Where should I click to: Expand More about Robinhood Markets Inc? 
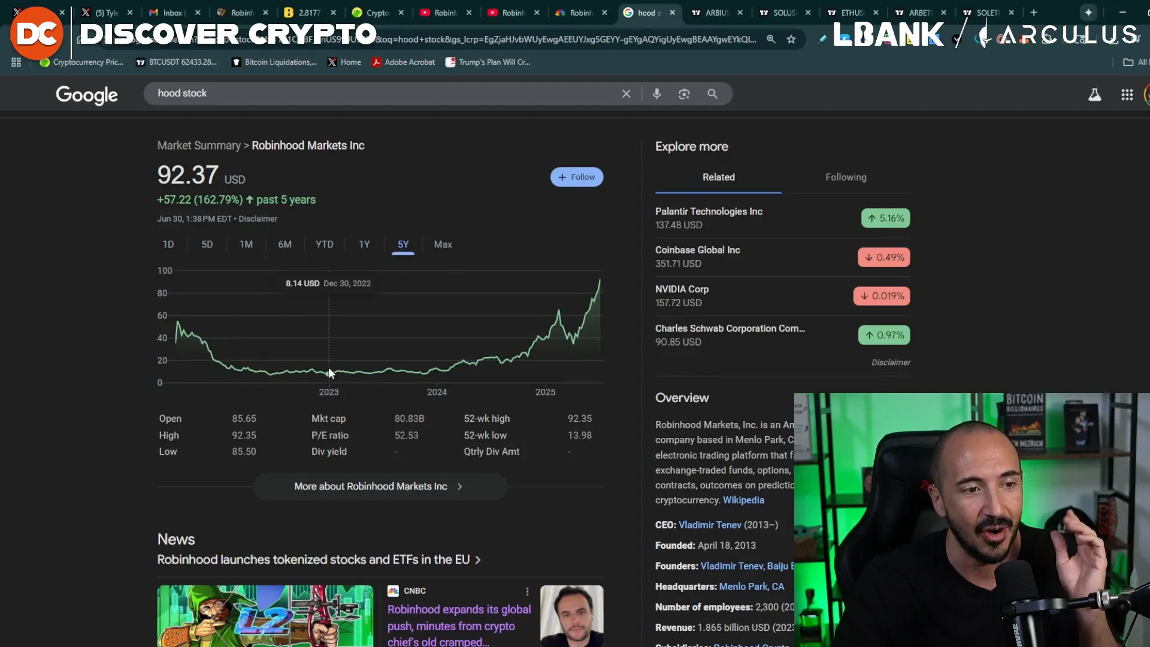pyautogui.click(x=380, y=486)
